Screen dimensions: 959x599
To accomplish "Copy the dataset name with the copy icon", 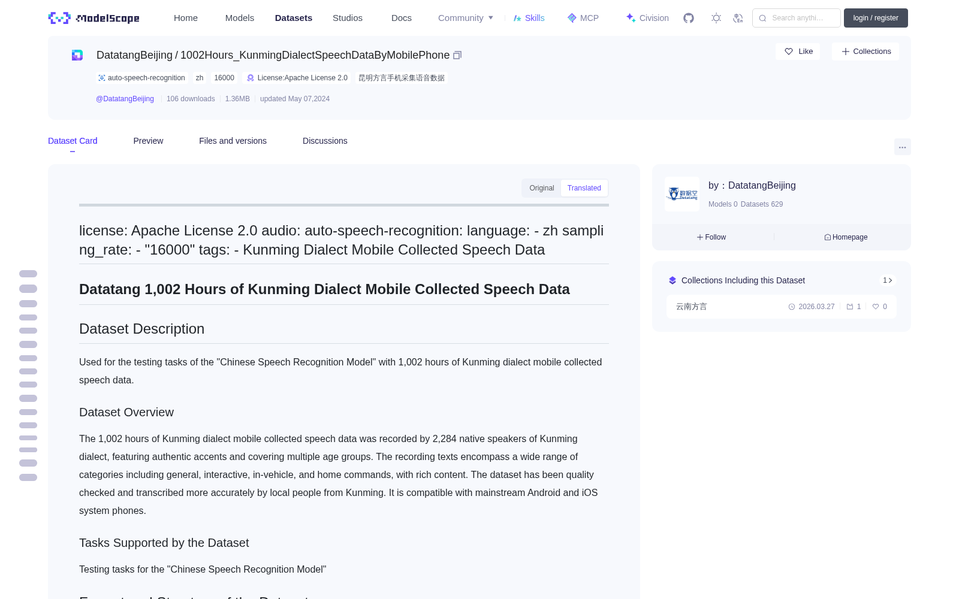I will [x=457, y=55].
